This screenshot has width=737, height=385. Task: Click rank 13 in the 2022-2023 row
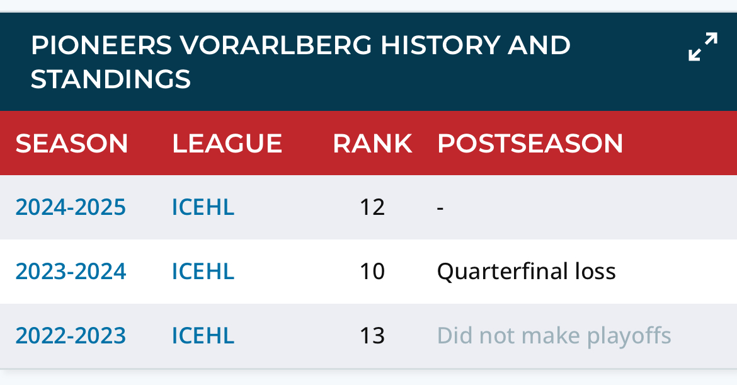[372, 336]
